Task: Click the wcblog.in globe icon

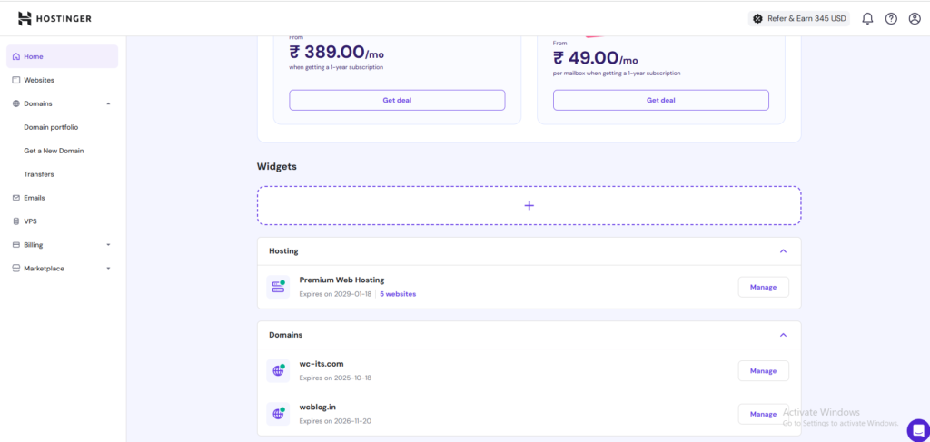Action: point(278,414)
